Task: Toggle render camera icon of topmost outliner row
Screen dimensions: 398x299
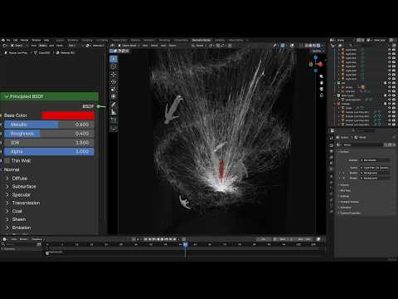Action: (394, 50)
